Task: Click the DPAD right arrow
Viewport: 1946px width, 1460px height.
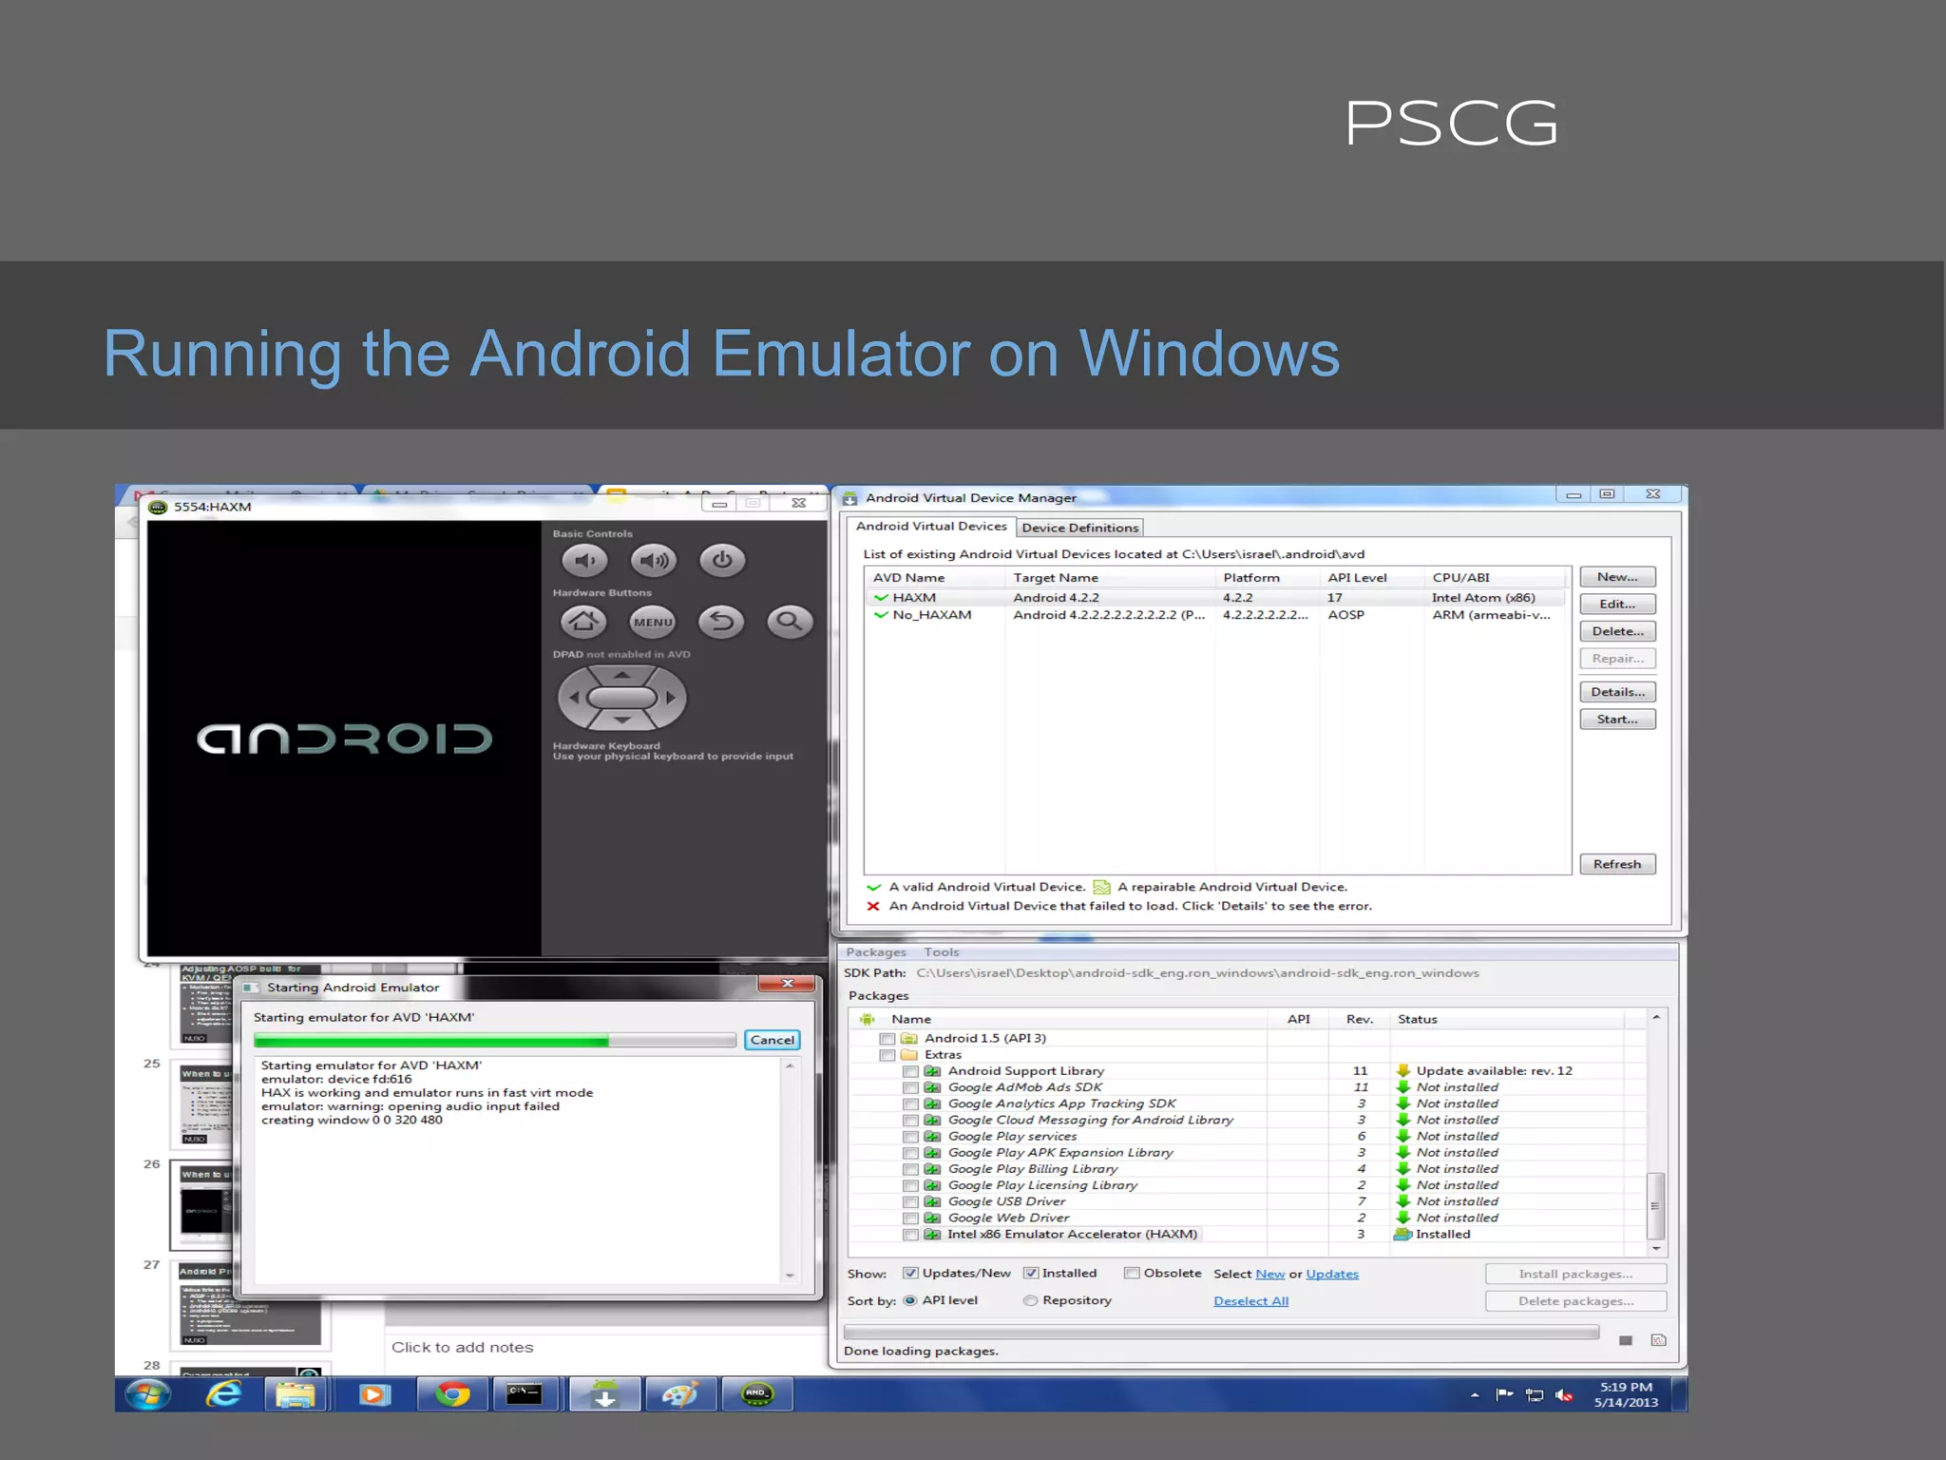Action: point(671,698)
